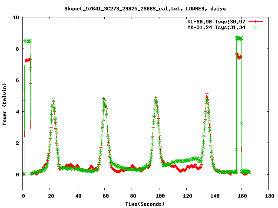The height and width of the screenshot is (208, 278).
Task: Click the y-axis tick label 10
Action: click(x=16, y=17)
